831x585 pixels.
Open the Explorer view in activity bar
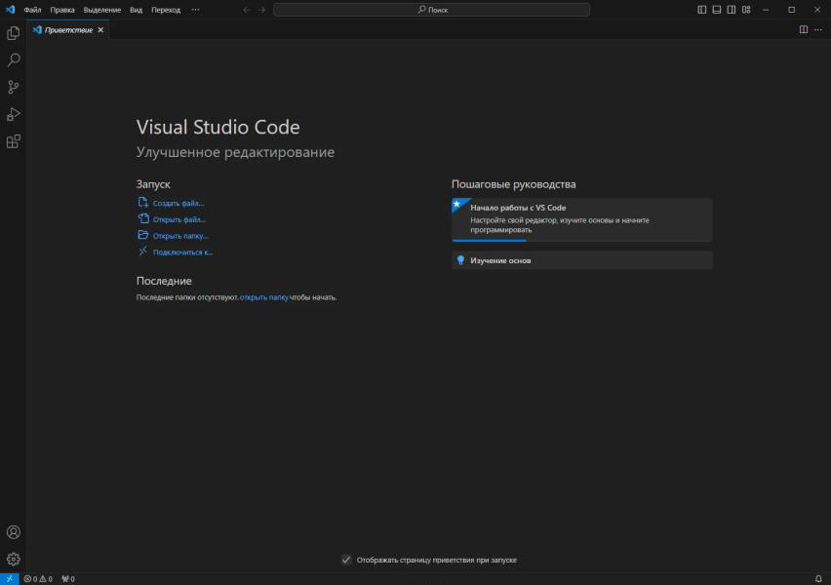(x=14, y=33)
